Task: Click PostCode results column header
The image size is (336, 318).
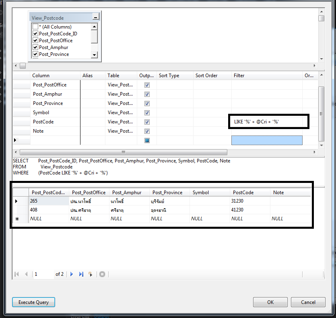Action: point(250,193)
